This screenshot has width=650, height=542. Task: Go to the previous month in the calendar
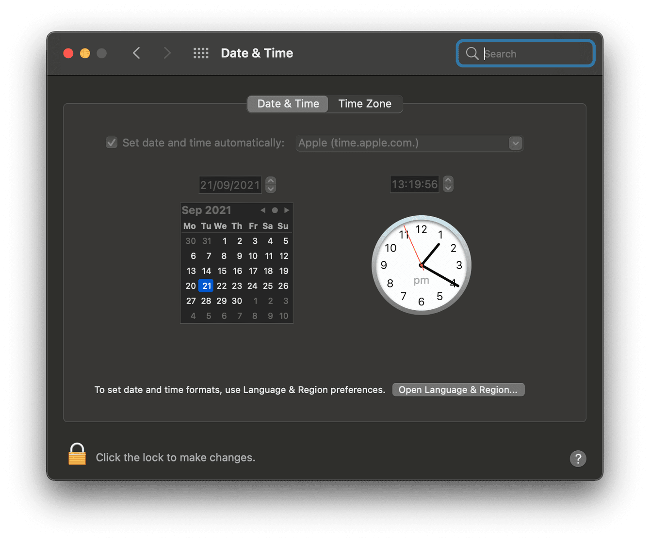click(x=262, y=210)
